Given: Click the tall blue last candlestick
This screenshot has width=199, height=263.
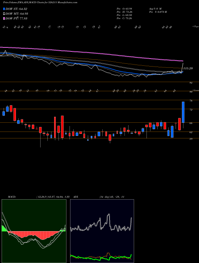Looking at the screenshot, I should pyautogui.click(x=183, y=112).
